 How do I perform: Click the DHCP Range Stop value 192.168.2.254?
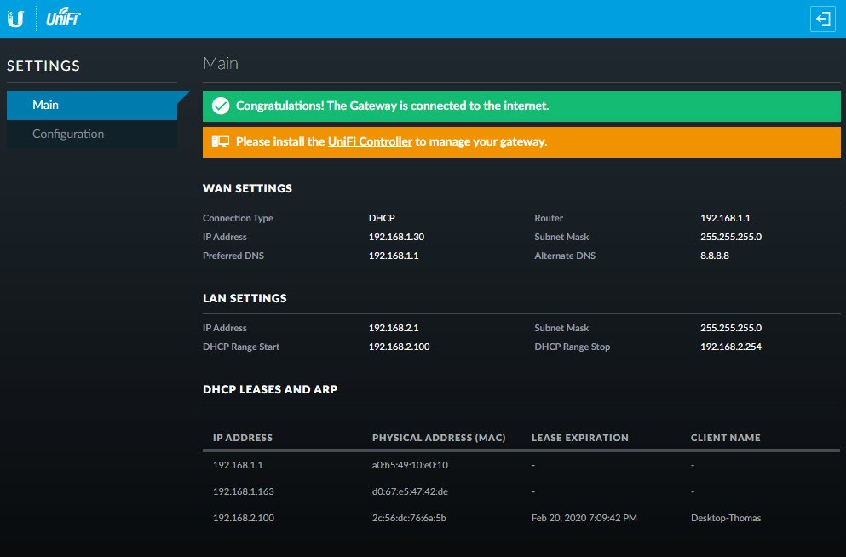pyautogui.click(x=731, y=347)
